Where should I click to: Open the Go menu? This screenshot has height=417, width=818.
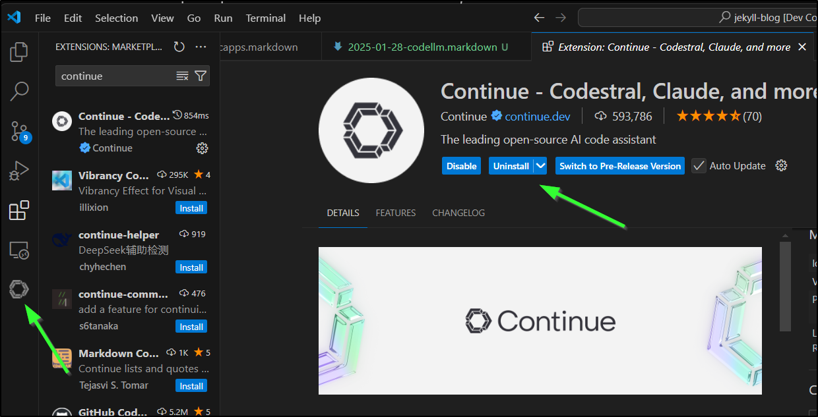coord(194,18)
